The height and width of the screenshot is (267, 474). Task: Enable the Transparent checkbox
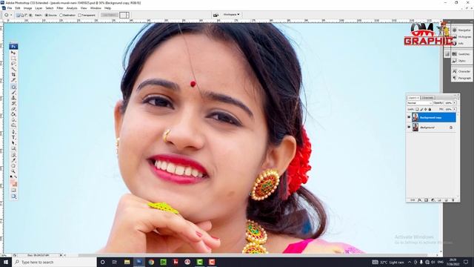79,15
